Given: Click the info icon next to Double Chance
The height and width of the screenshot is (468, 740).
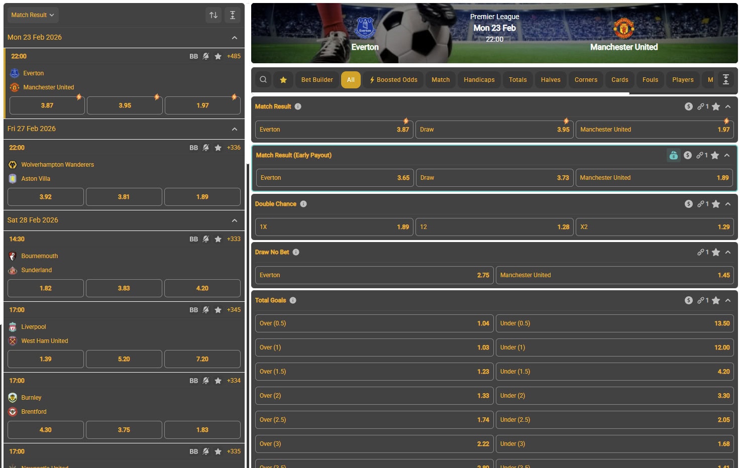Looking at the screenshot, I should pos(303,204).
